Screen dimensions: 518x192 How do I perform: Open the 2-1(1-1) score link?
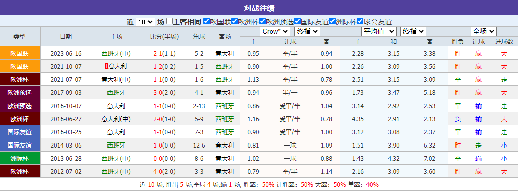click(165, 53)
